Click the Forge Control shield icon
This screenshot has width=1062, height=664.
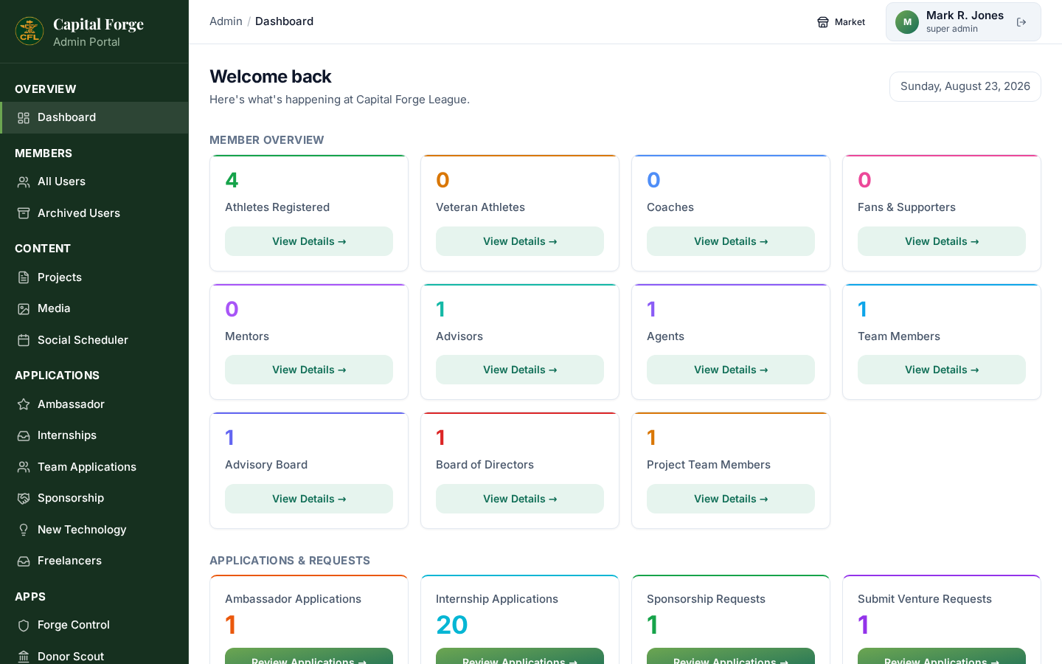(x=24, y=626)
